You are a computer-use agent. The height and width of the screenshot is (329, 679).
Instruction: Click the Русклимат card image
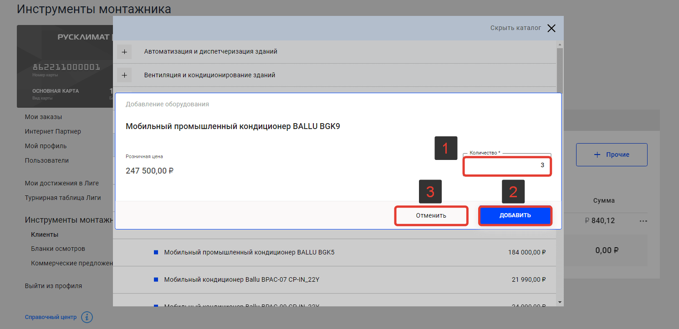click(x=65, y=66)
